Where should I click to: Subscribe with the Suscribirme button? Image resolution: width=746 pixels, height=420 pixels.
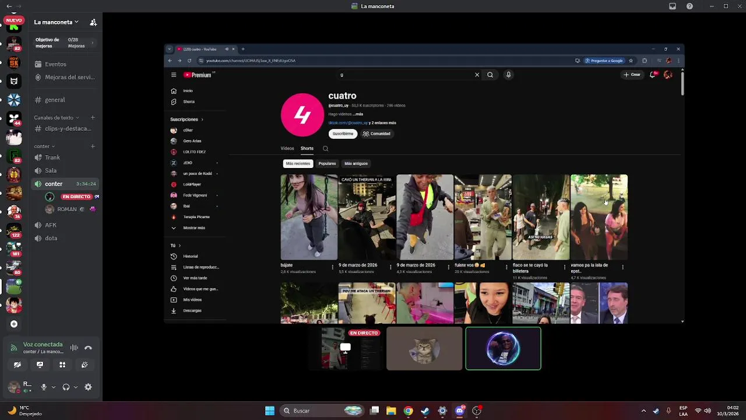[343, 134]
